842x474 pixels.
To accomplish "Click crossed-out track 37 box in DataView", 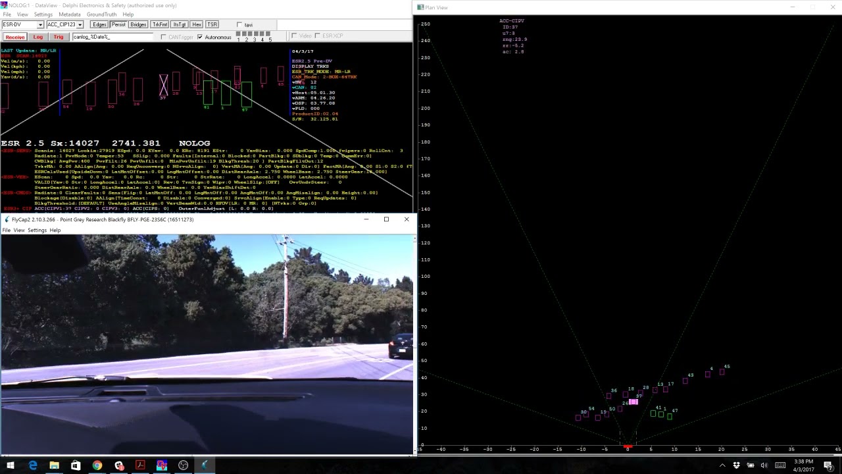I will coord(163,84).
